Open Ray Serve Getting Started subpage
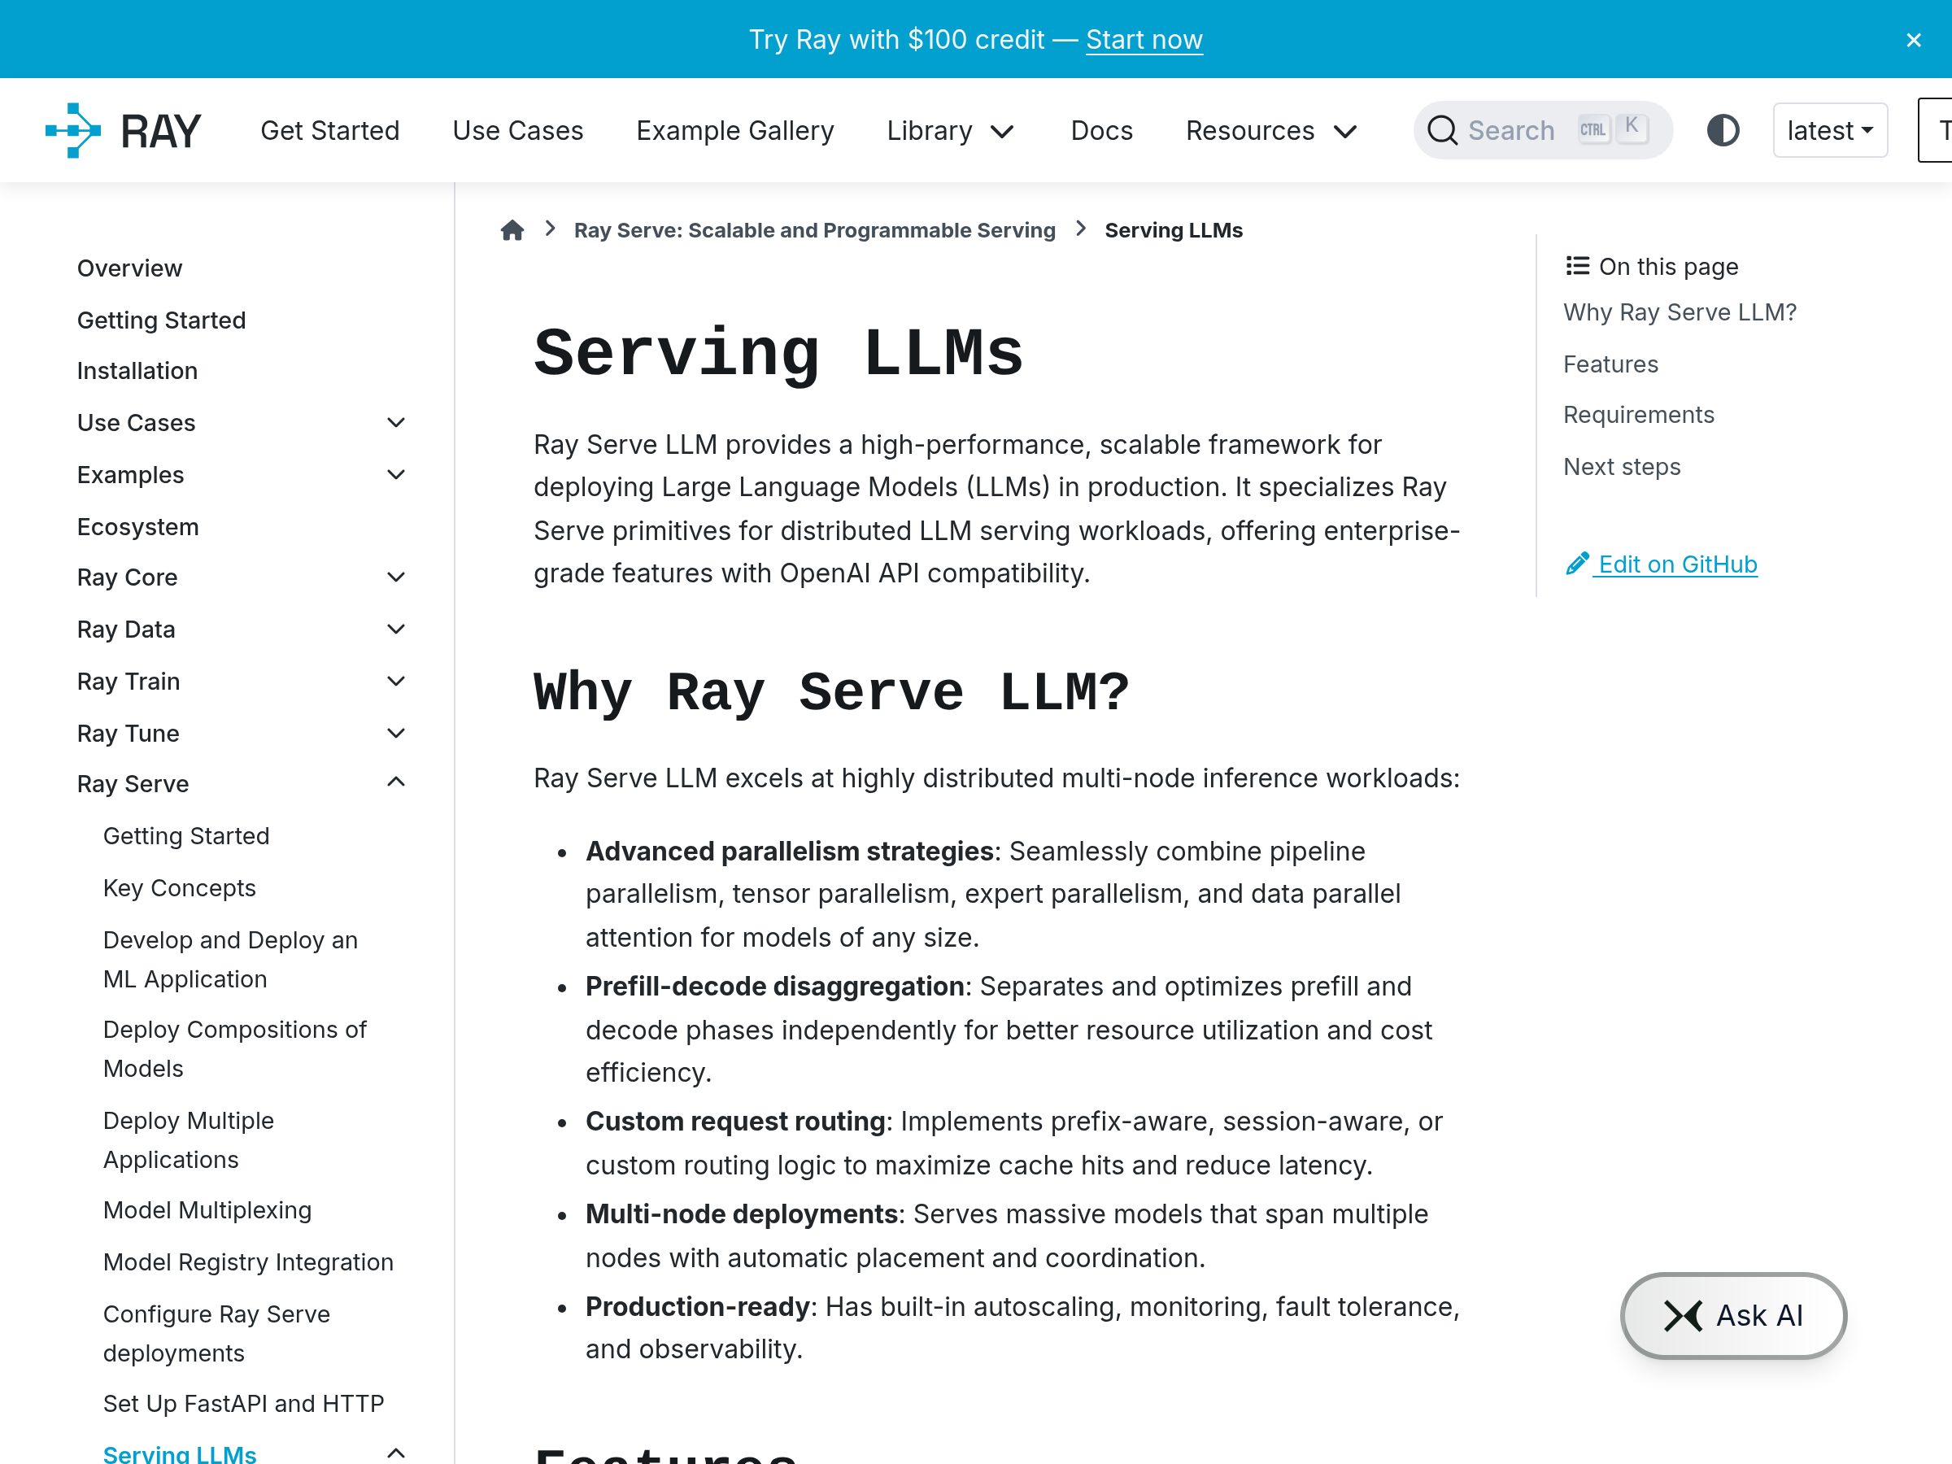Image resolution: width=1952 pixels, height=1464 pixels. point(186,835)
